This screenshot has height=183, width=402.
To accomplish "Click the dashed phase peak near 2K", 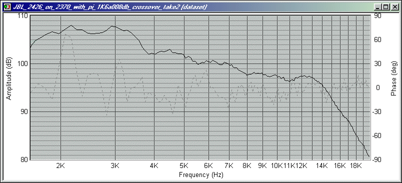I will (x=65, y=34).
